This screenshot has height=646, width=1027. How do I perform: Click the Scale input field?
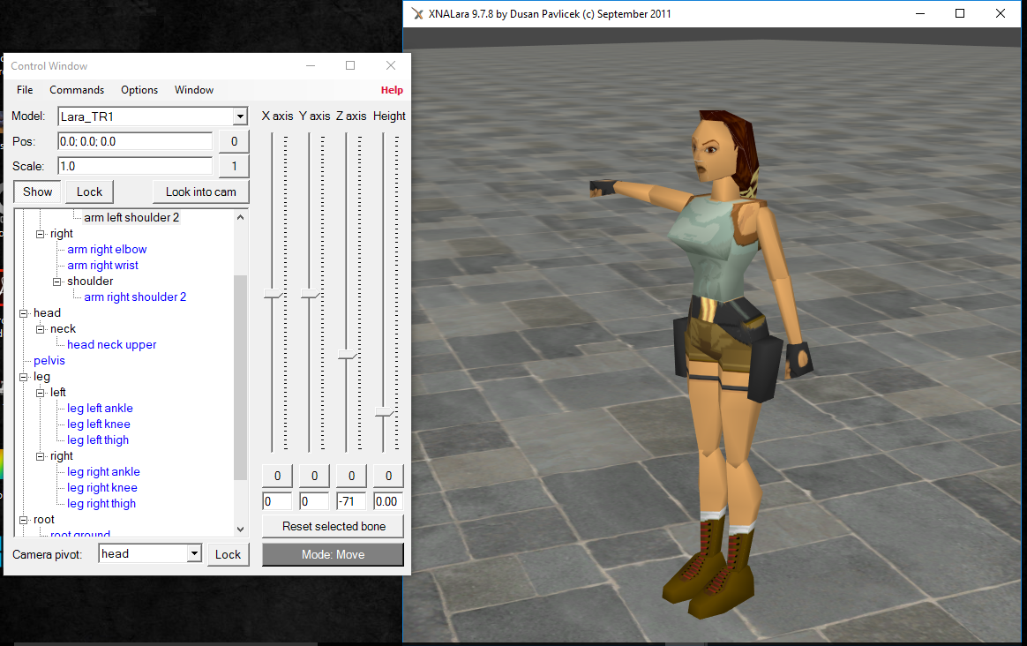pos(134,166)
